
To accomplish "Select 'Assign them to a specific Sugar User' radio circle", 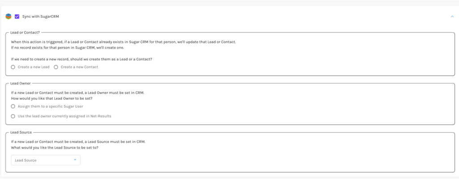I will [x=13, y=106].
